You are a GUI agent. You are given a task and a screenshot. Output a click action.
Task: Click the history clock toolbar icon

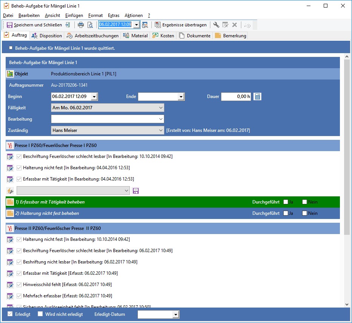(247, 25)
